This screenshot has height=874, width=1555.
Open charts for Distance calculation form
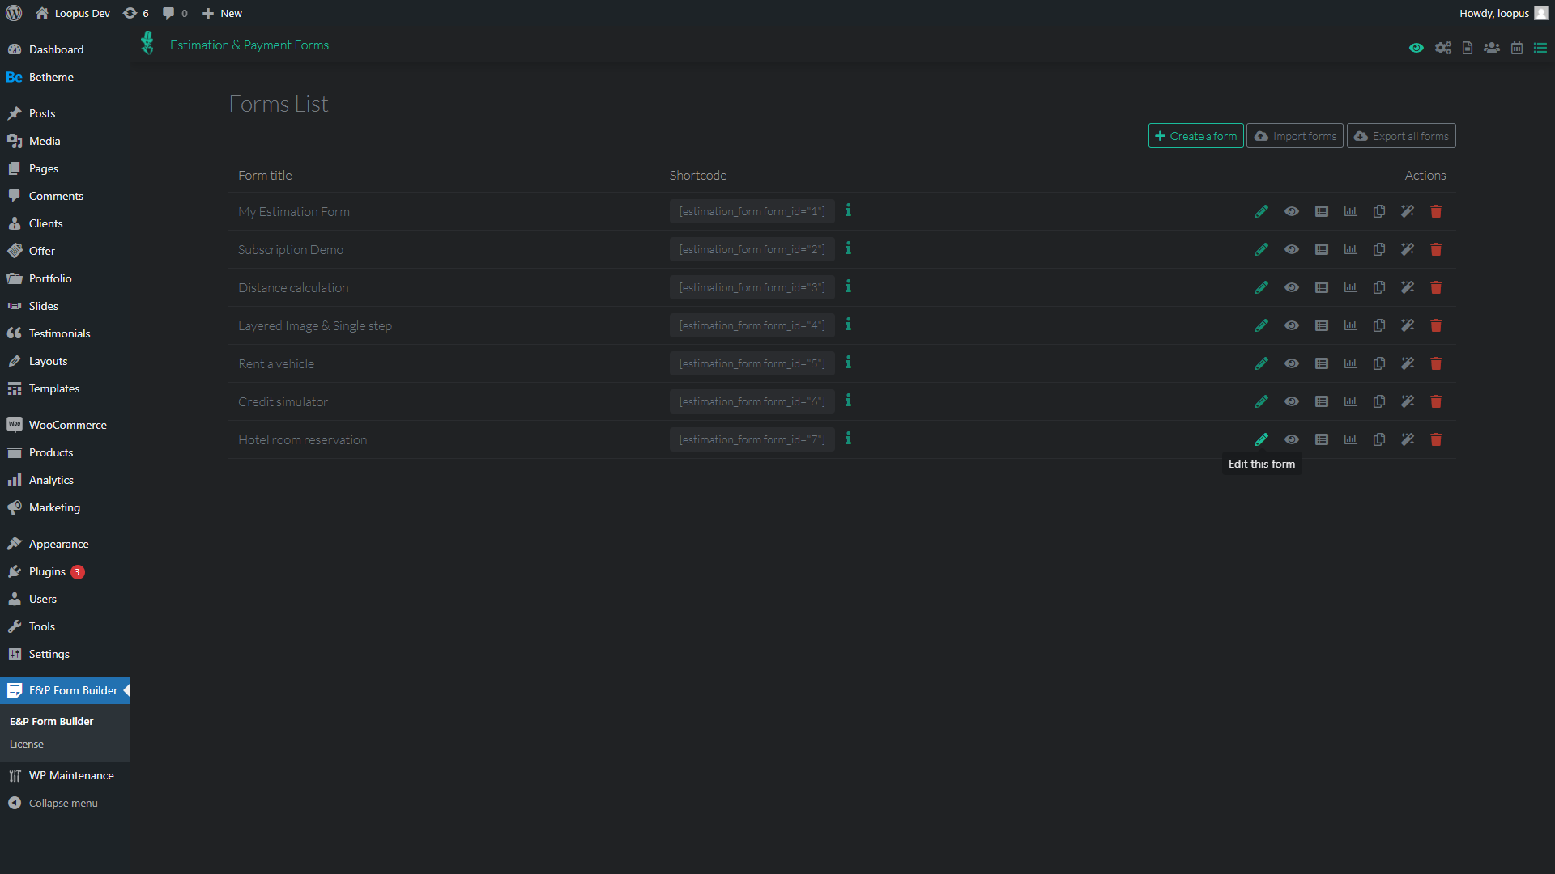pos(1350,287)
